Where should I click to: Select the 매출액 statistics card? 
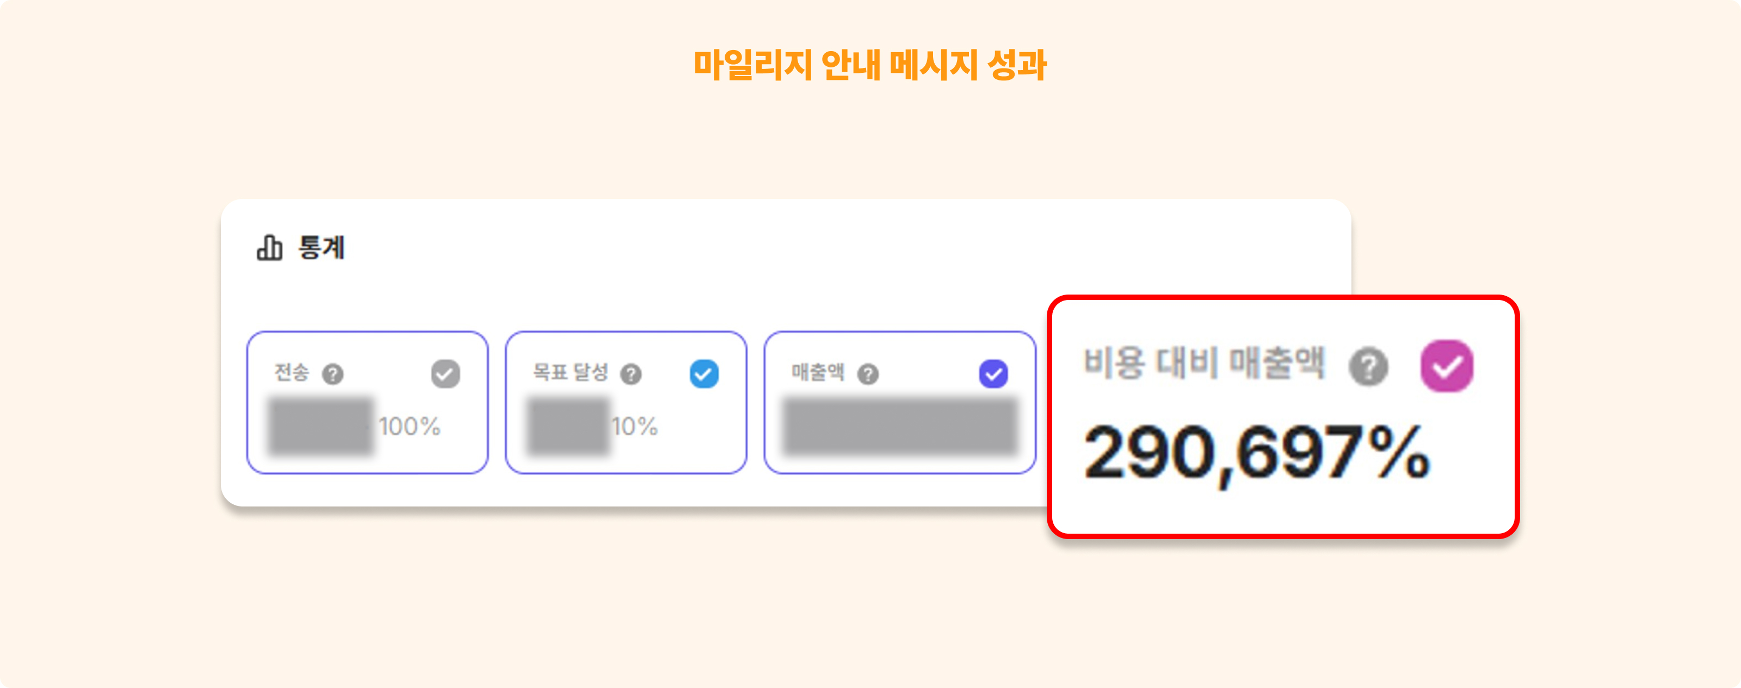(x=899, y=402)
